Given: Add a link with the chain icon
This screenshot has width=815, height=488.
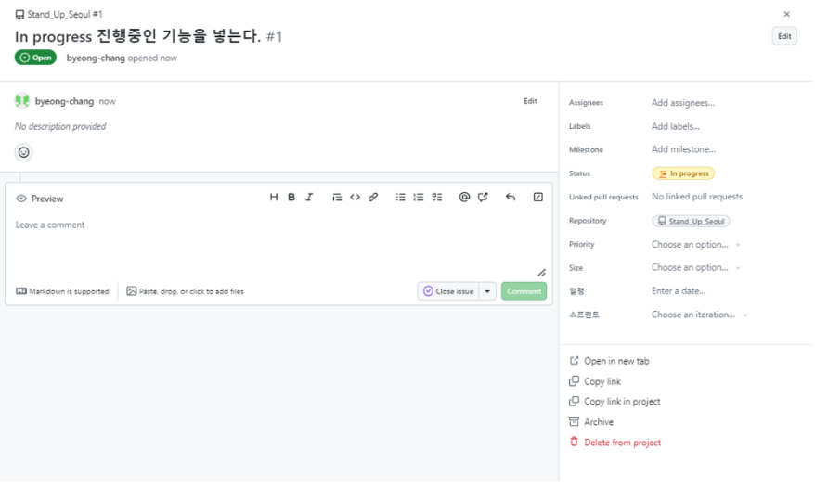Looking at the screenshot, I should click(374, 198).
